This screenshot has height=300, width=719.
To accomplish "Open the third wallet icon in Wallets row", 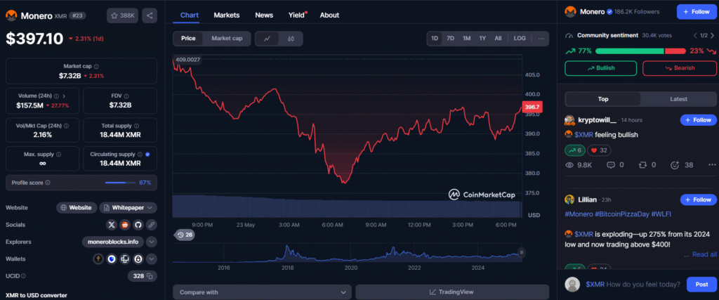I will point(125,259).
